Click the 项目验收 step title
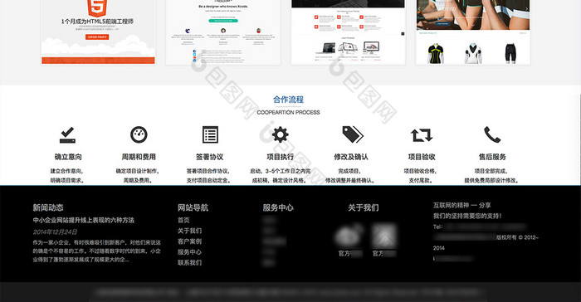Screen dimensions: 581x302 (x=422, y=157)
